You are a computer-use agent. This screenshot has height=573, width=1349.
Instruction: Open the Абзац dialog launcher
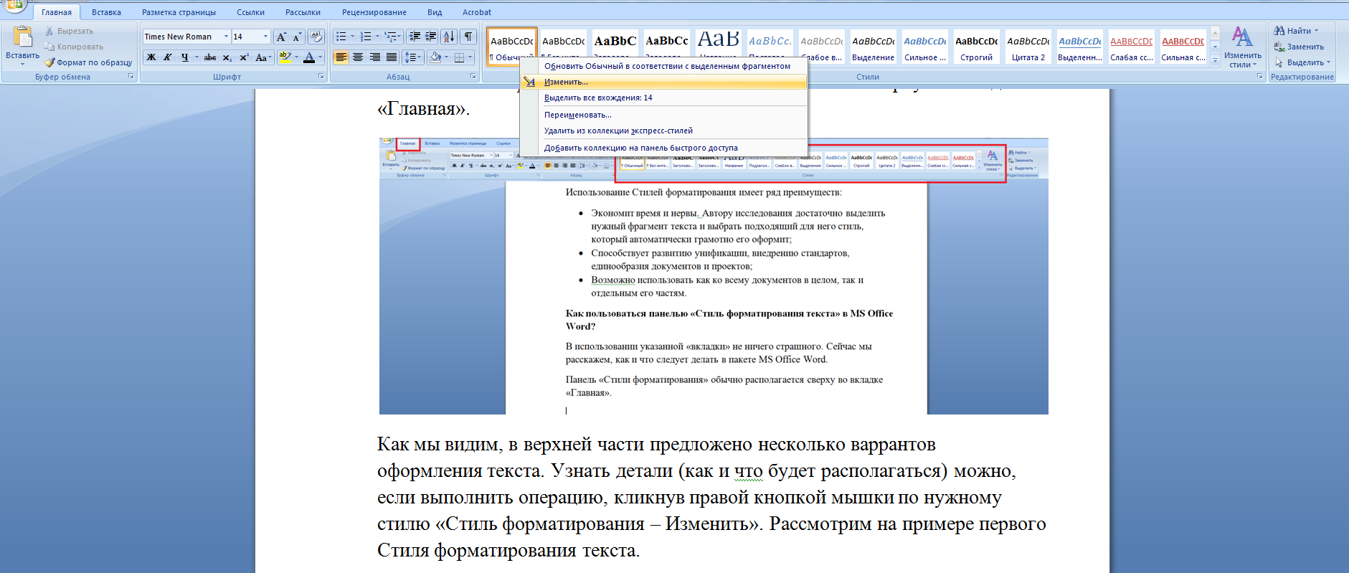tap(473, 76)
